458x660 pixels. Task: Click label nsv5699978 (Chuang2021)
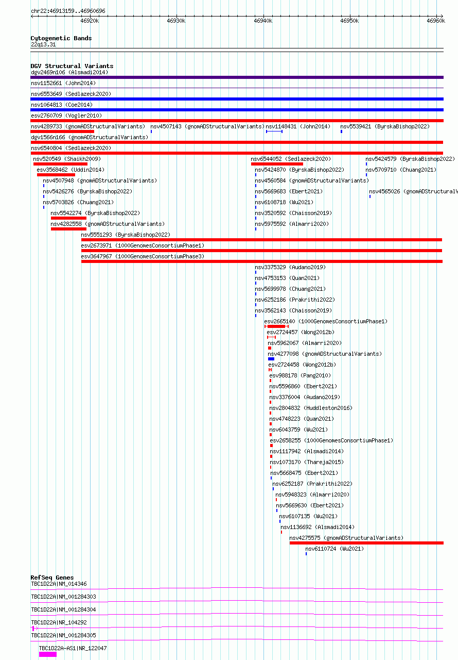pos(290,289)
